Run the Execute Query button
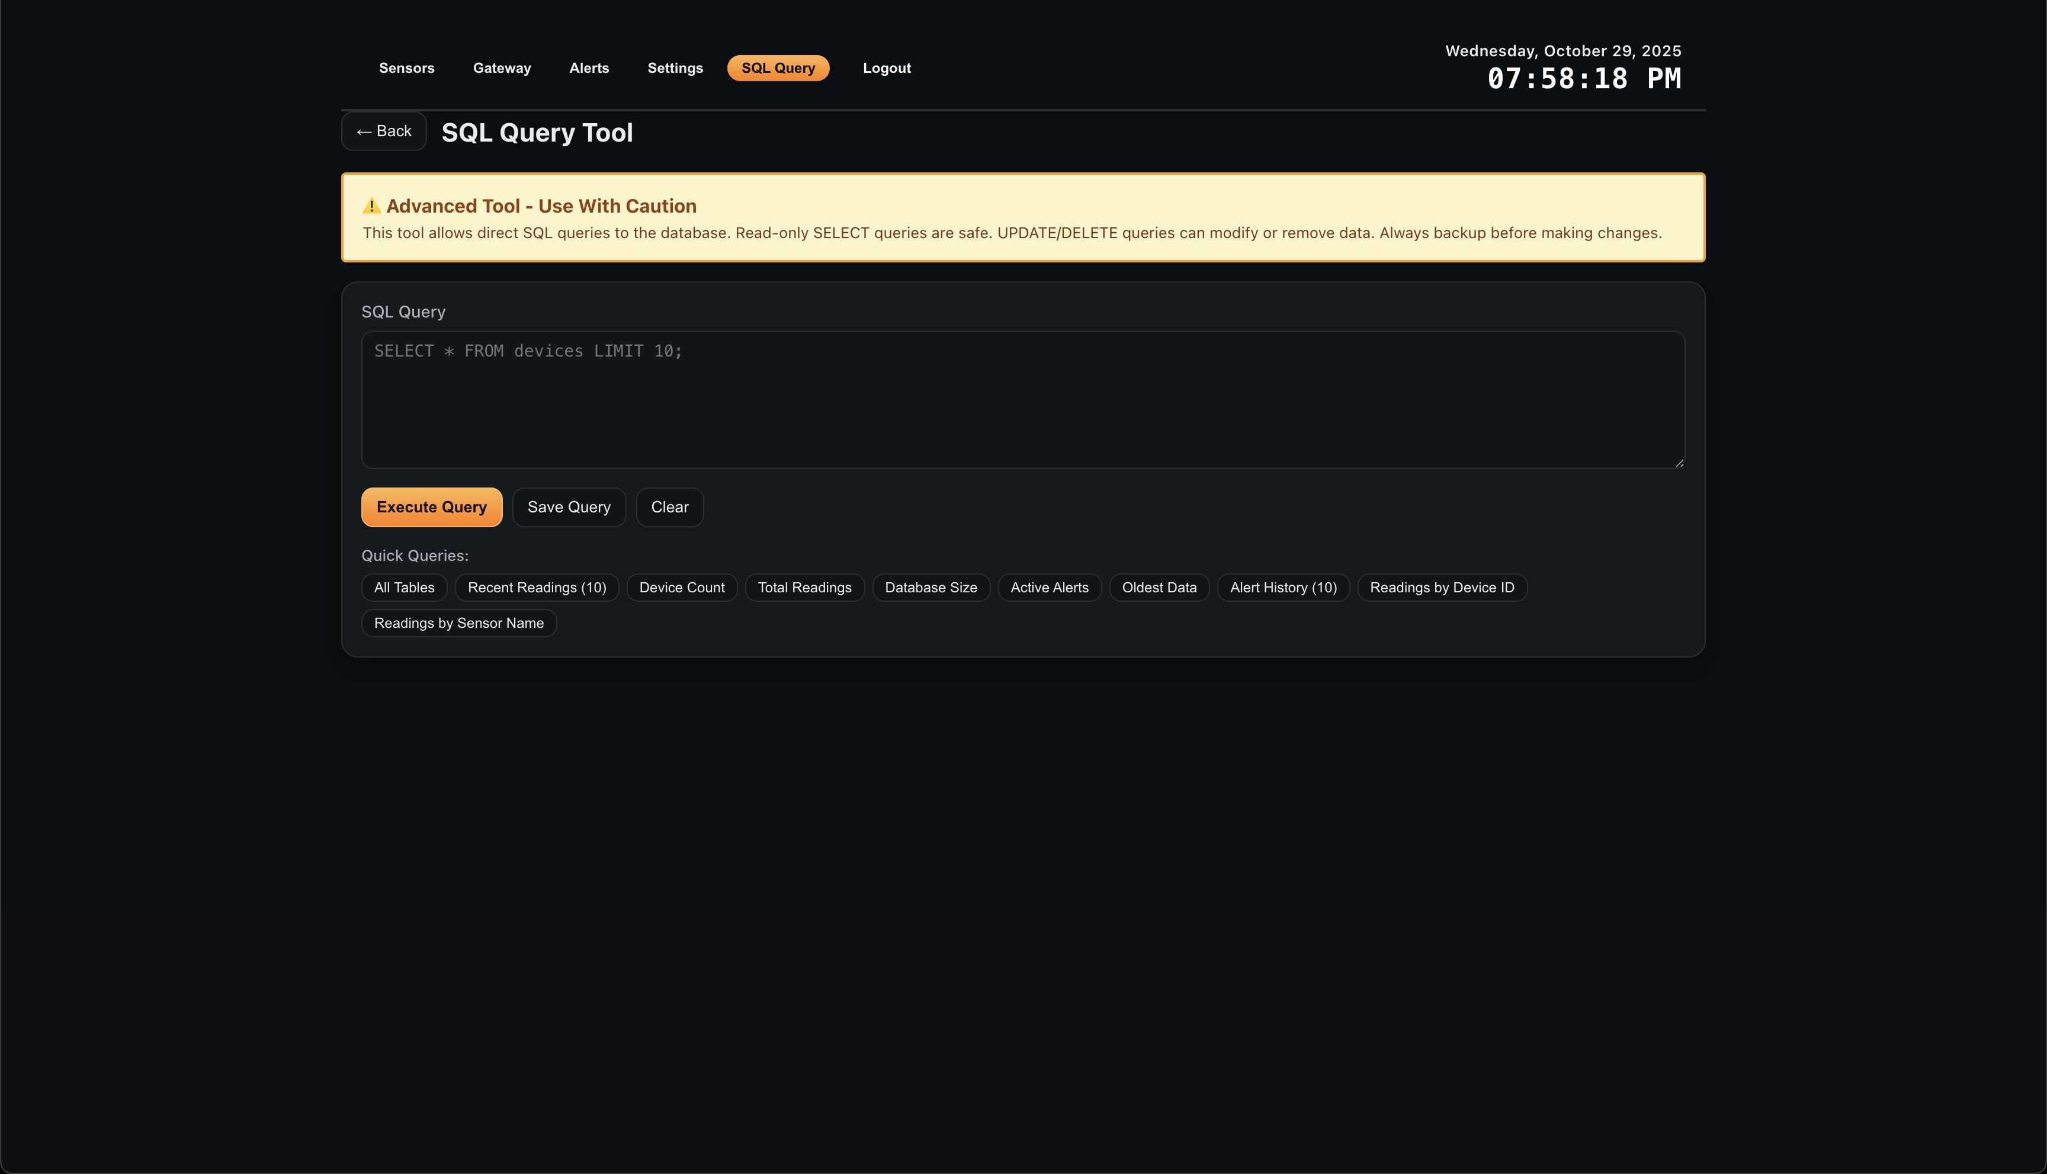The height and width of the screenshot is (1174, 2047). (x=431, y=507)
